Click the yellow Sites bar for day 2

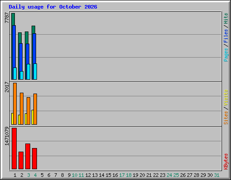19,120
